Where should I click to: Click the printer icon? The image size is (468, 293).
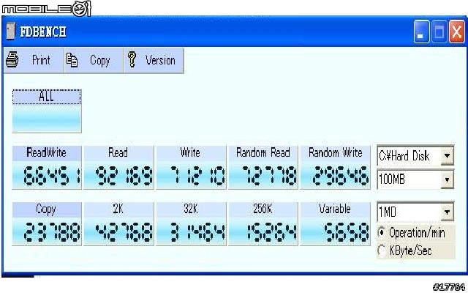point(12,59)
